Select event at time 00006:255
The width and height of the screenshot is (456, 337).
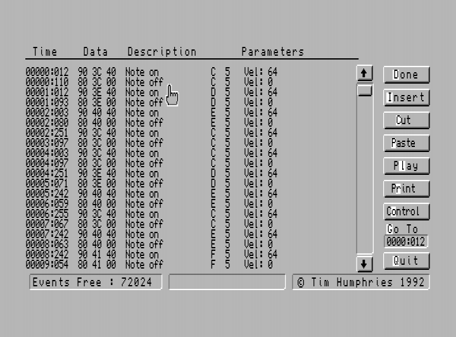(x=151, y=213)
